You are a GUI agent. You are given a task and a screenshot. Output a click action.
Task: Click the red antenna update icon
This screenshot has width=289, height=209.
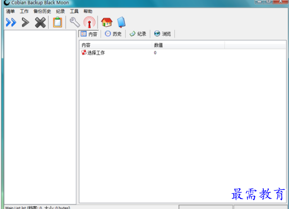pyautogui.click(x=90, y=22)
